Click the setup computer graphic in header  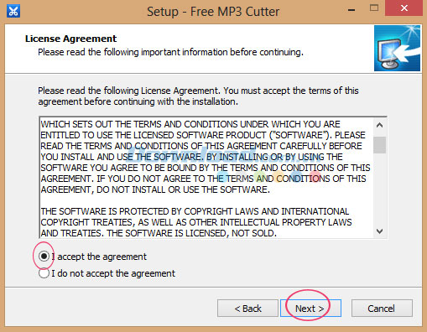tap(397, 49)
